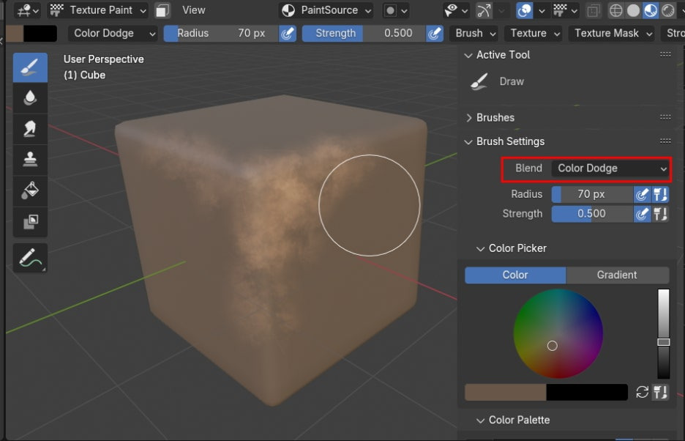
Task: Toggle strength pressure in Brush Settings
Action: [x=642, y=214]
